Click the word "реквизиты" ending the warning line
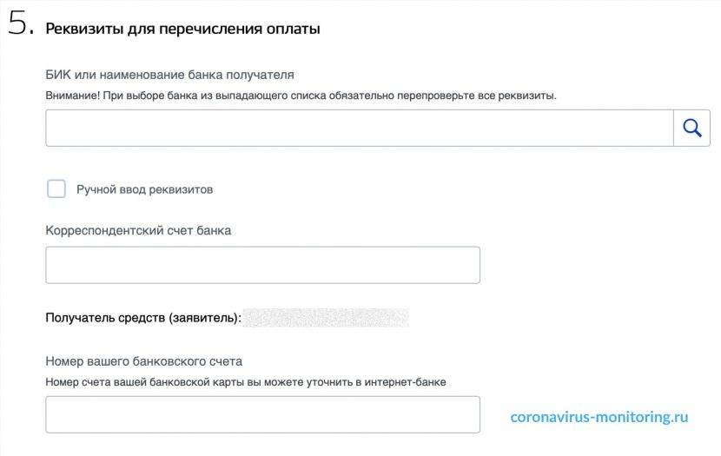 click(529, 96)
